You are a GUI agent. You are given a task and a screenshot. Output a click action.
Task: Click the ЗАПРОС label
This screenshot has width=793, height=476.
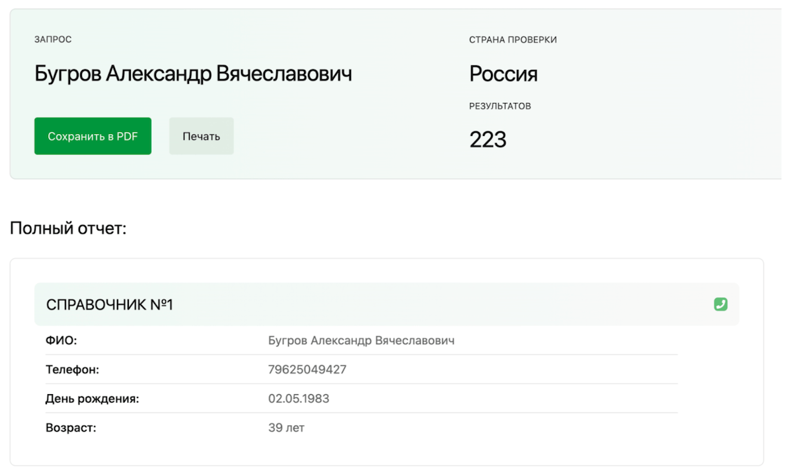click(53, 40)
